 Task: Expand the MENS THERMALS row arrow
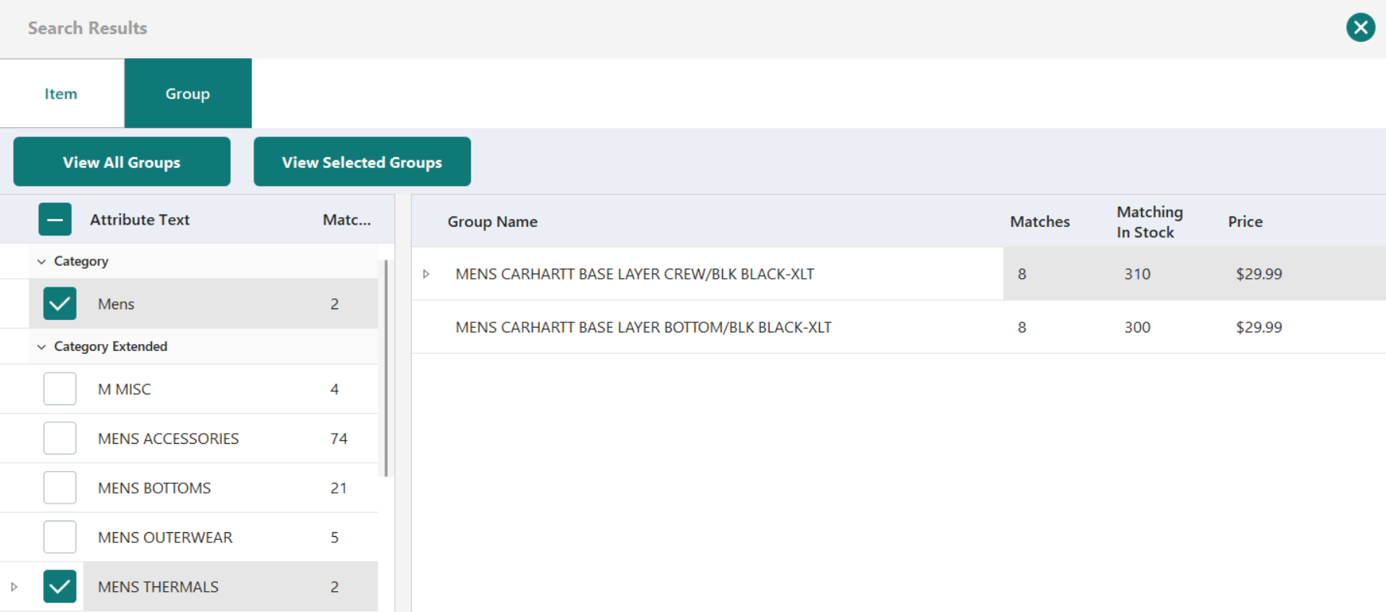14,587
